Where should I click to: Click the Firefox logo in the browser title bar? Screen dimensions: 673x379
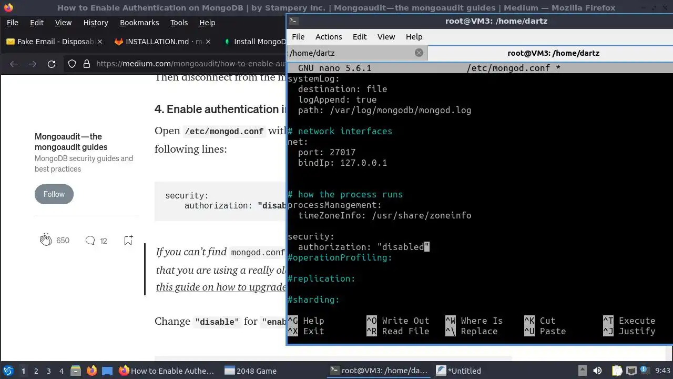tap(8, 7)
